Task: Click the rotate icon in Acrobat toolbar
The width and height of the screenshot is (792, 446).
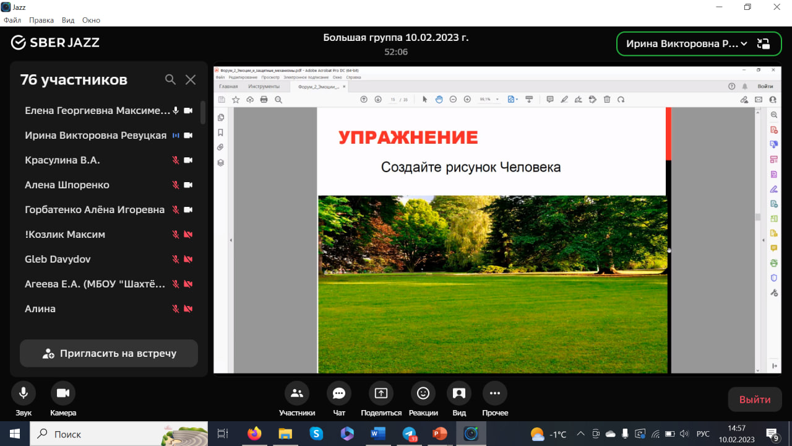Action: pos(621,99)
